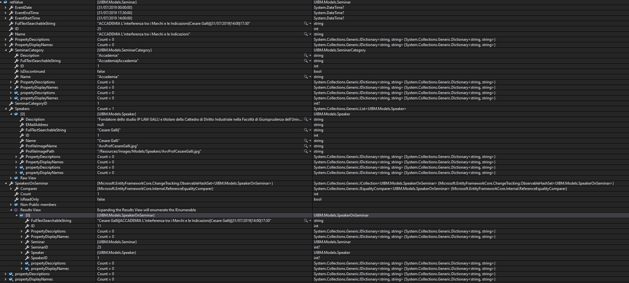Image resolution: width=629 pixels, height=283 pixels.
Task: Expand the Seminar node under SpeakerOnSeminar
Action: pyautogui.click(x=21, y=242)
